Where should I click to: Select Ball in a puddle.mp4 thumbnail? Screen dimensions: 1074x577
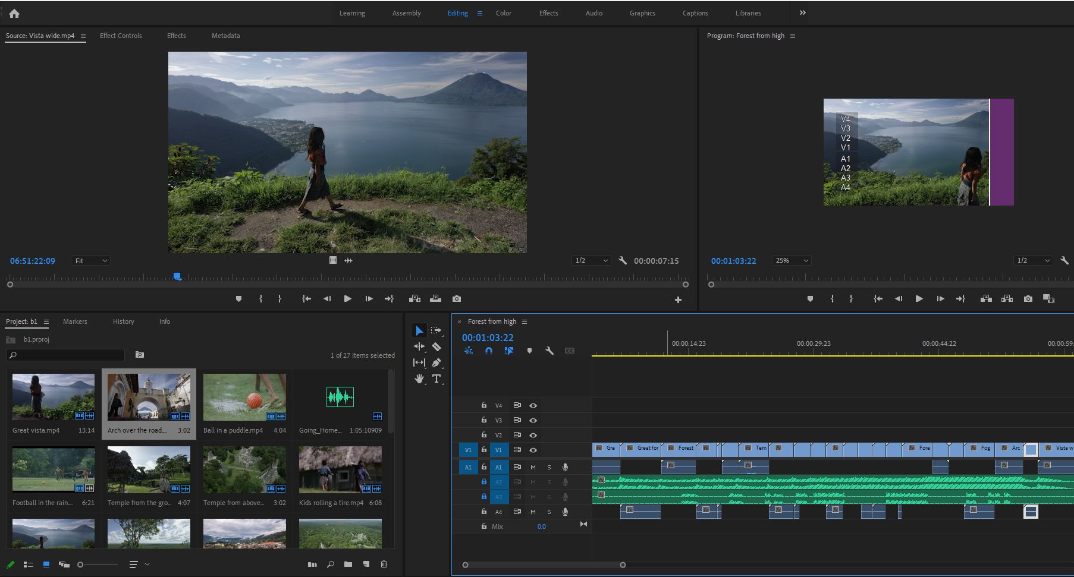pos(244,397)
